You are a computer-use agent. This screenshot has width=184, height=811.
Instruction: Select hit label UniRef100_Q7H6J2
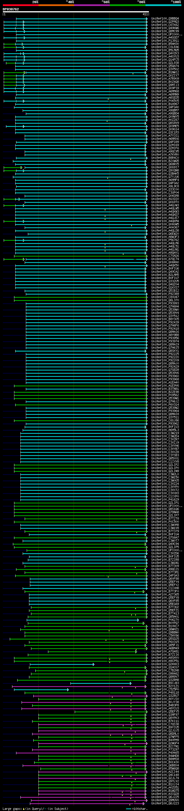click(165, 401)
